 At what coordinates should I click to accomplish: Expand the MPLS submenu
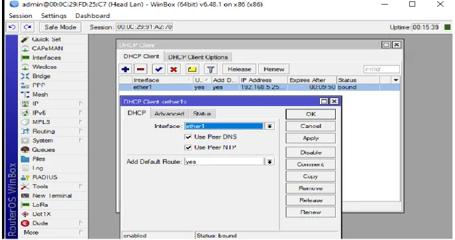coord(81,122)
